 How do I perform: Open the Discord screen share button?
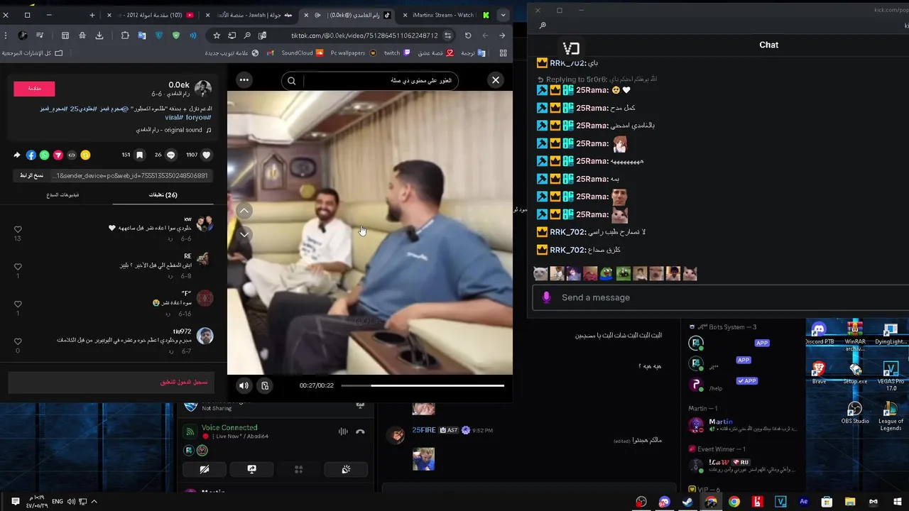[251, 469]
